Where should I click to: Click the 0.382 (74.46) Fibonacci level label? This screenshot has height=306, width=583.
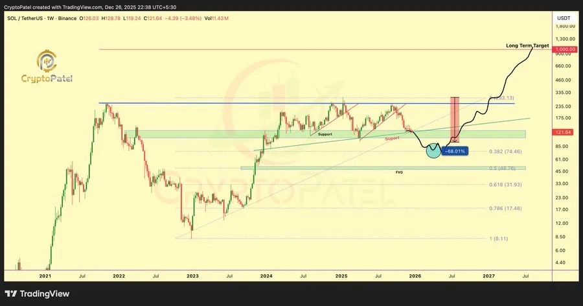pos(505,152)
